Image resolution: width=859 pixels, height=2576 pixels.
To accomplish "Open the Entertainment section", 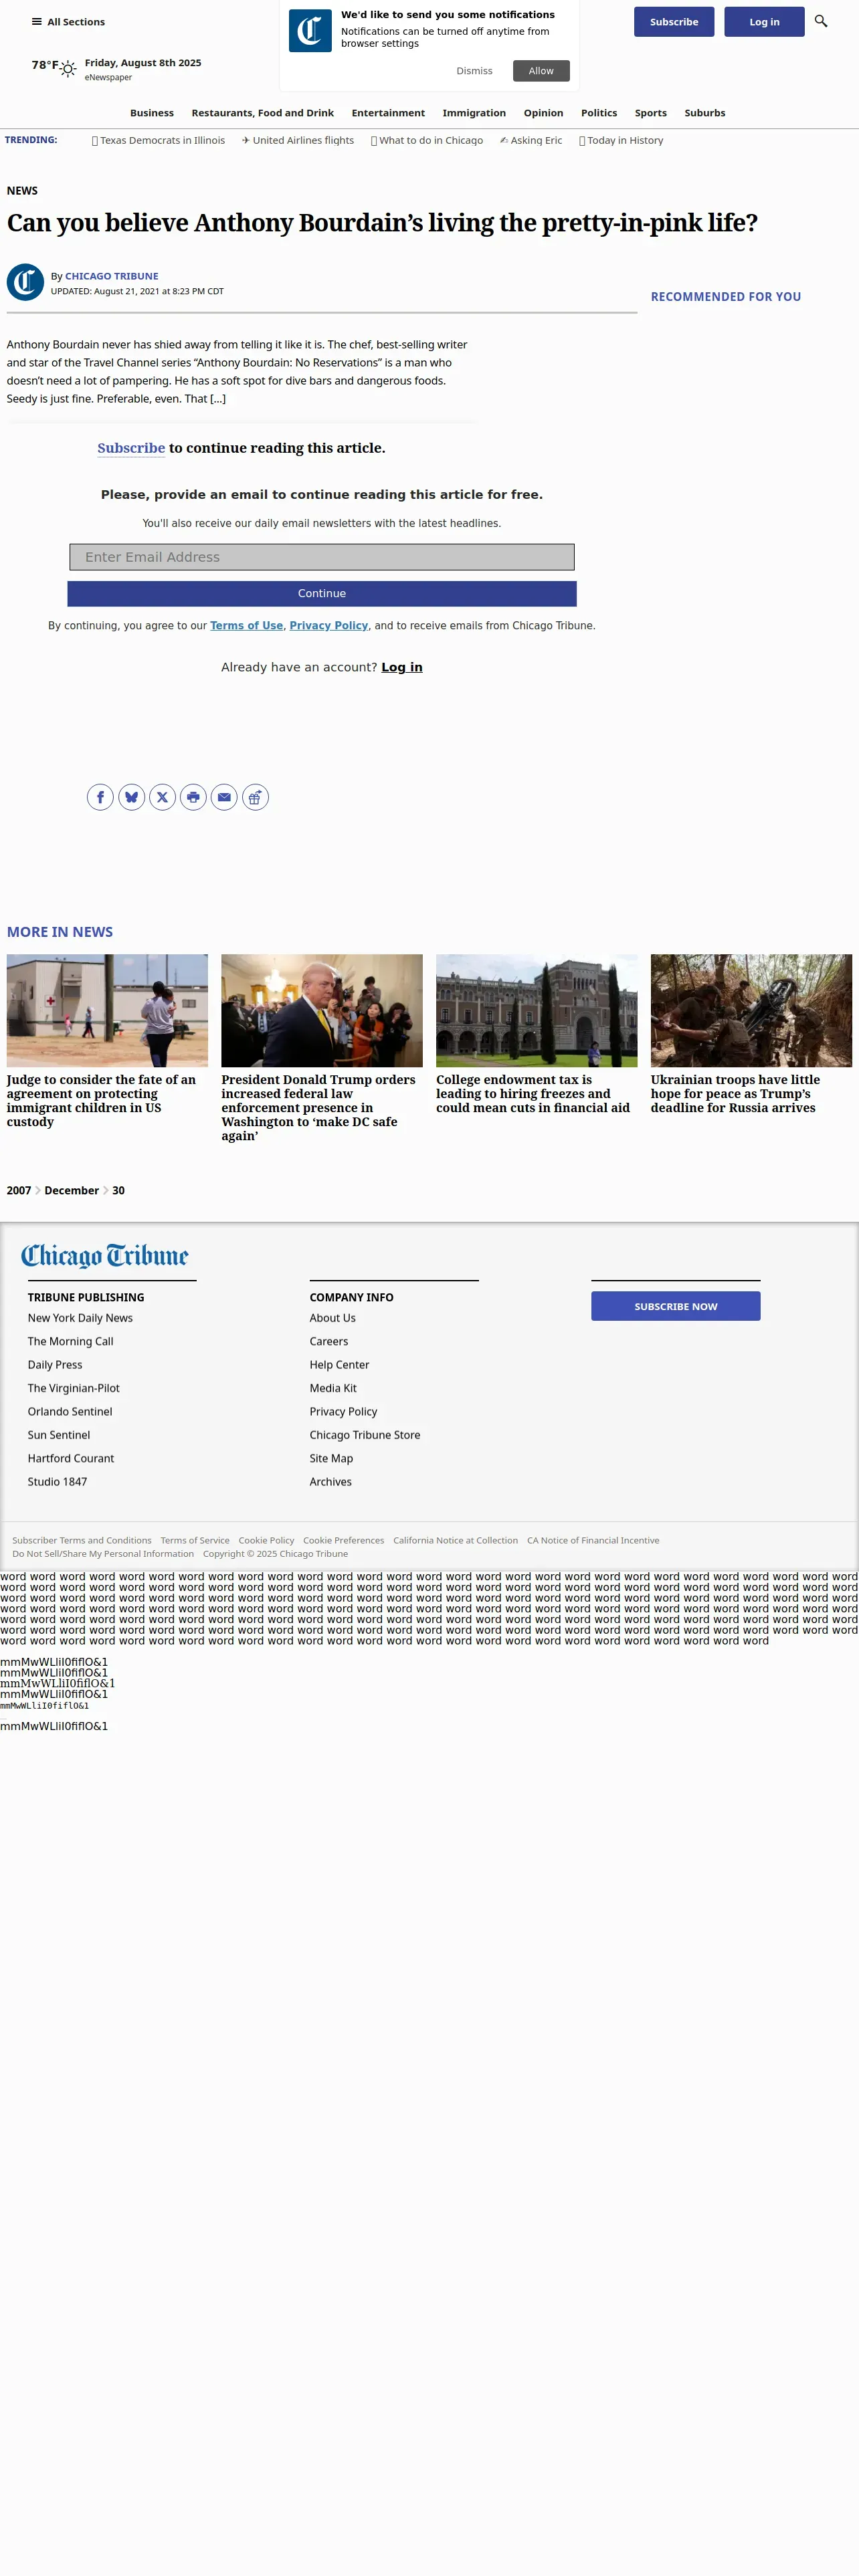I will click(388, 113).
